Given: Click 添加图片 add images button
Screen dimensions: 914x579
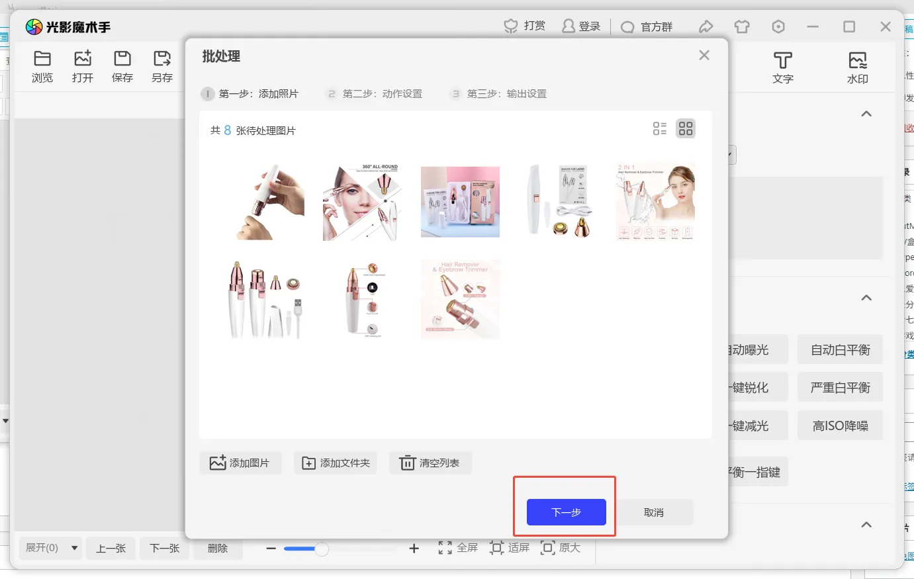Looking at the screenshot, I should point(240,463).
